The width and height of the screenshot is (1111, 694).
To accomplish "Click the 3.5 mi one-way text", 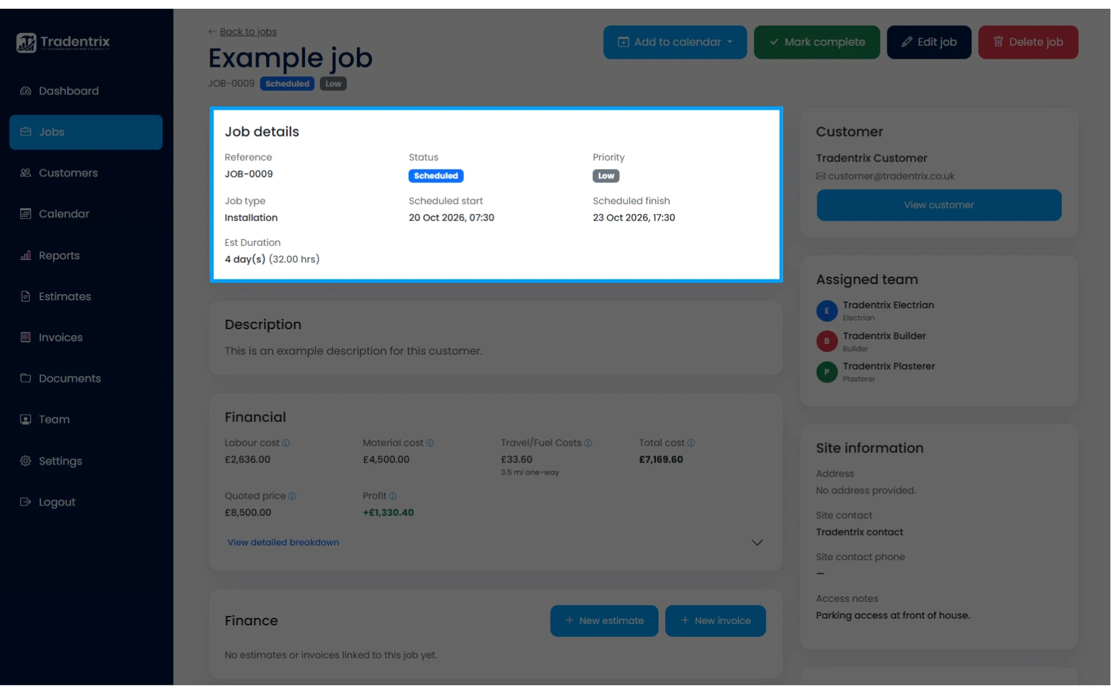I will click(530, 473).
